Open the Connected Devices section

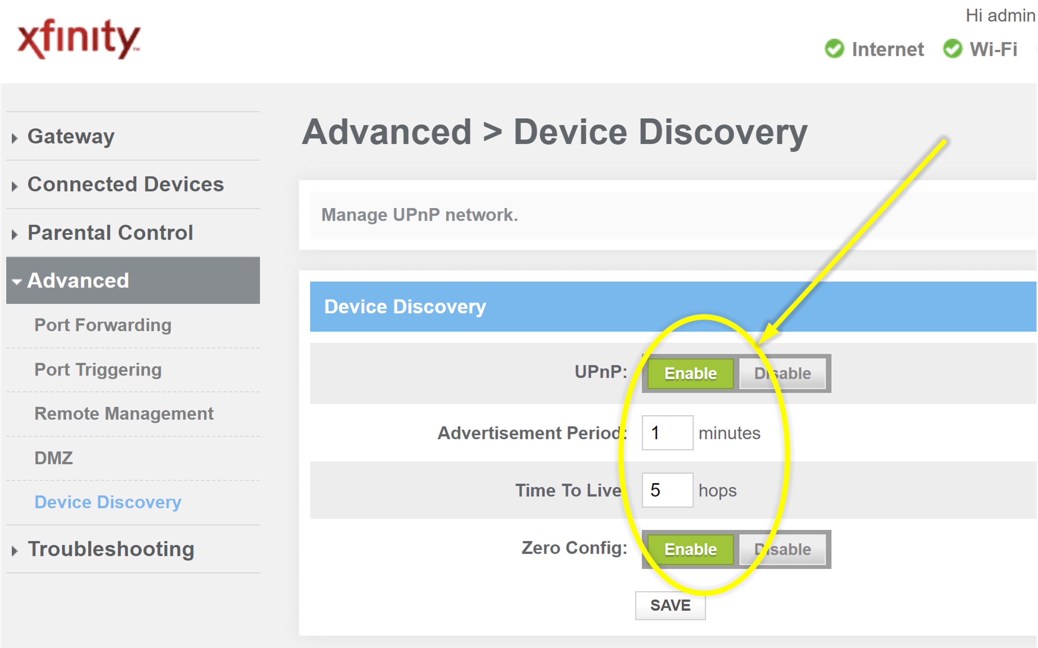coord(126,184)
